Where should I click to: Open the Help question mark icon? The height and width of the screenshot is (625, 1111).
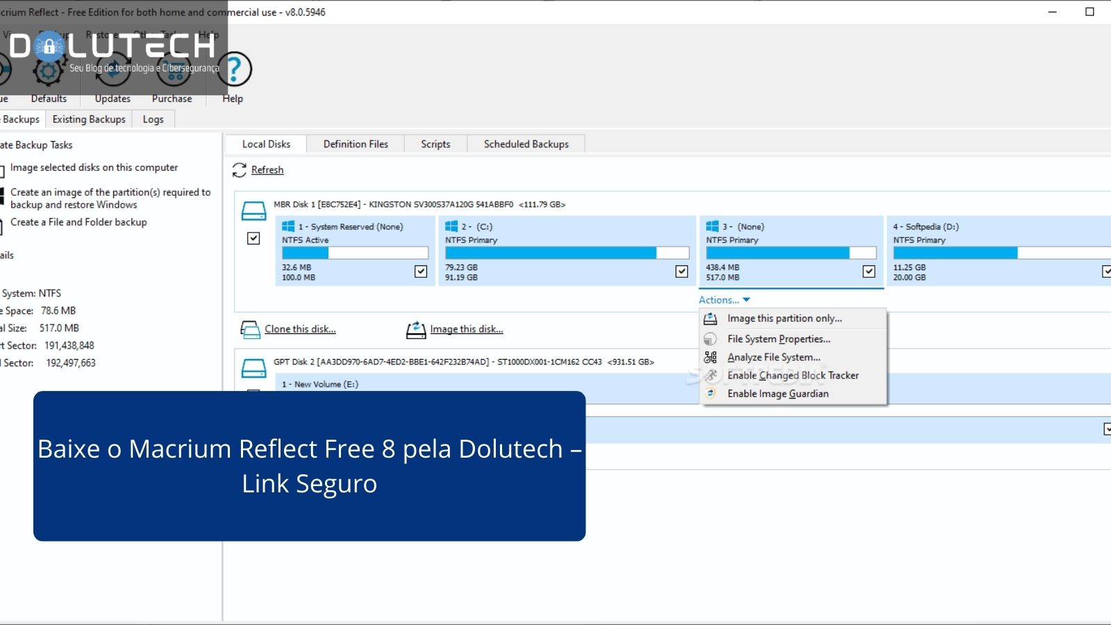coord(235,69)
